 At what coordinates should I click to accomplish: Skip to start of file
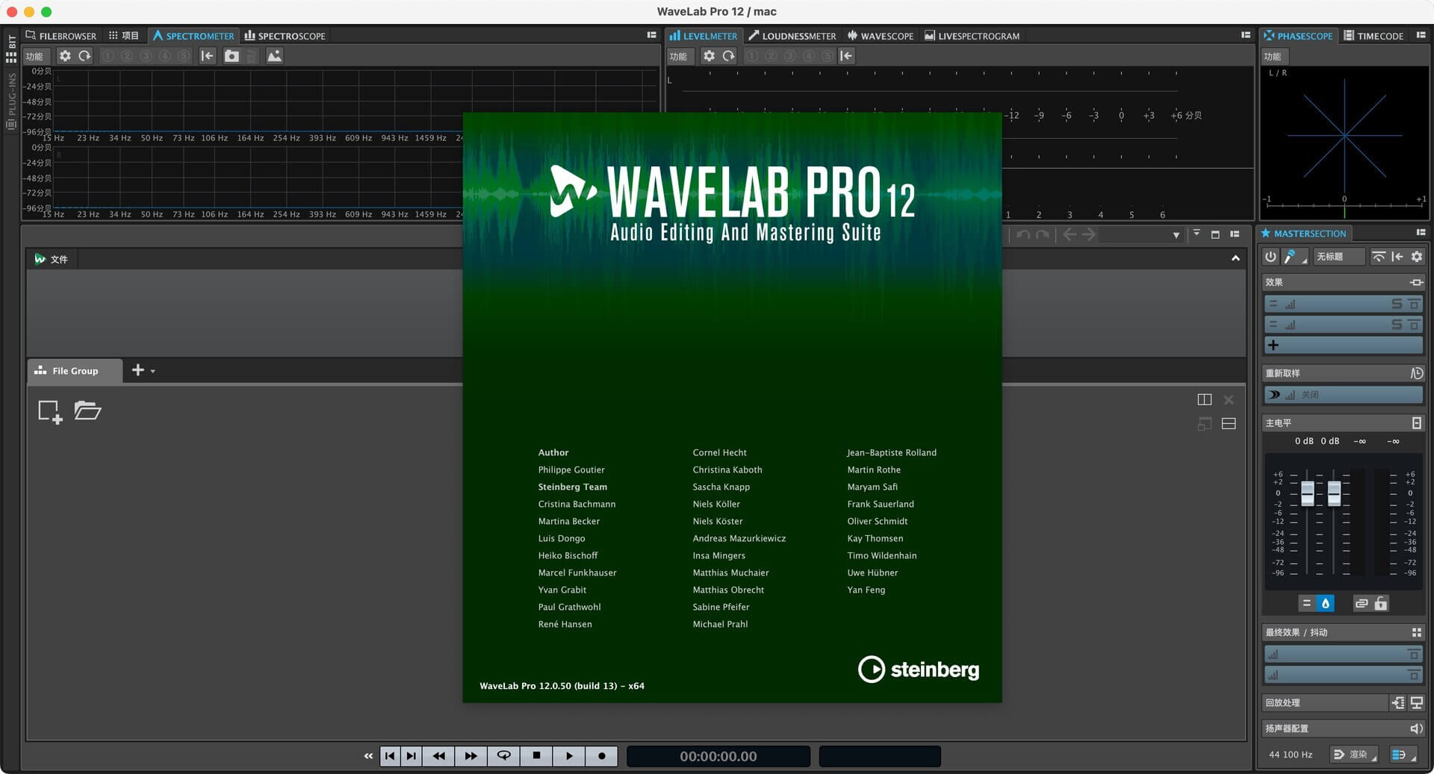tap(390, 756)
